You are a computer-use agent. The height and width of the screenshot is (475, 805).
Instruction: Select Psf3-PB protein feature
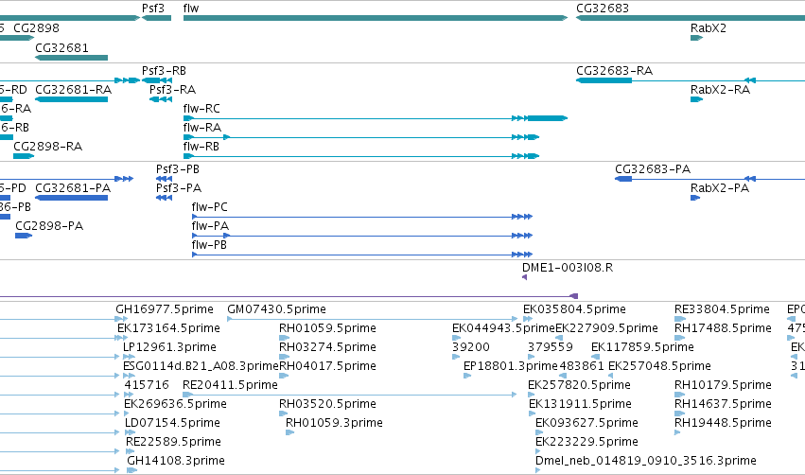point(164,179)
